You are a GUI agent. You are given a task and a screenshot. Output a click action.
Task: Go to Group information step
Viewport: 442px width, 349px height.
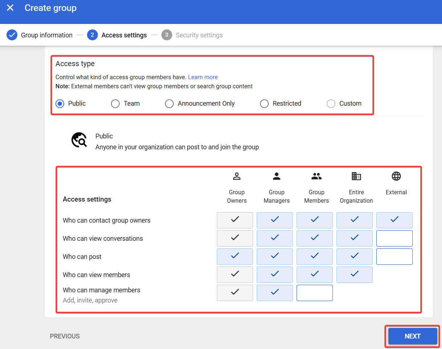click(47, 35)
